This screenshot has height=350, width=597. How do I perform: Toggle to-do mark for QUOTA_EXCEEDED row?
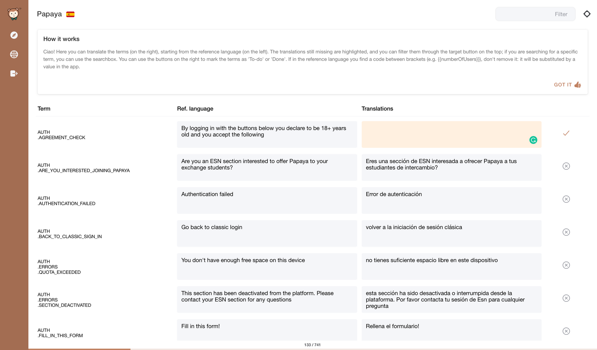point(566,265)
